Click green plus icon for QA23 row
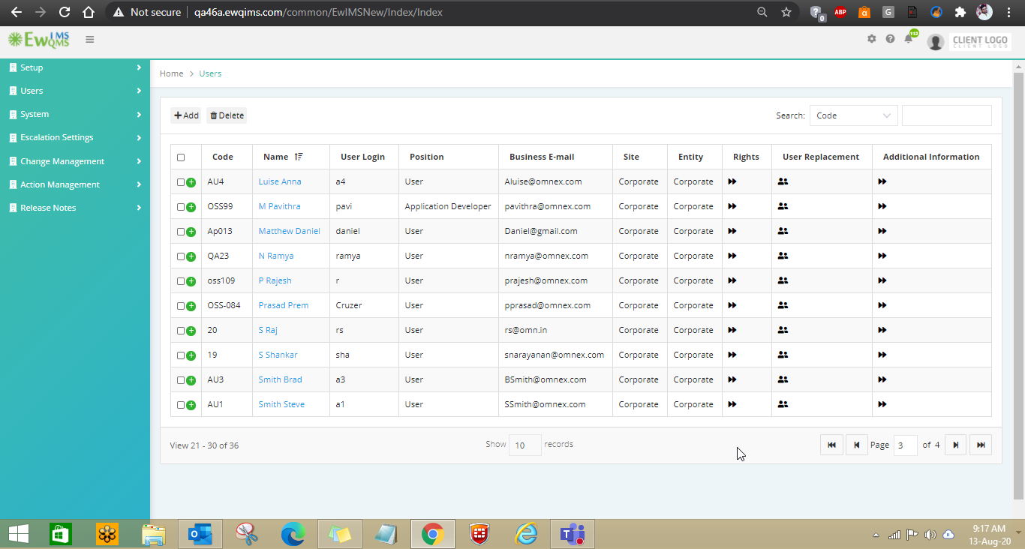 pos(191,256)
